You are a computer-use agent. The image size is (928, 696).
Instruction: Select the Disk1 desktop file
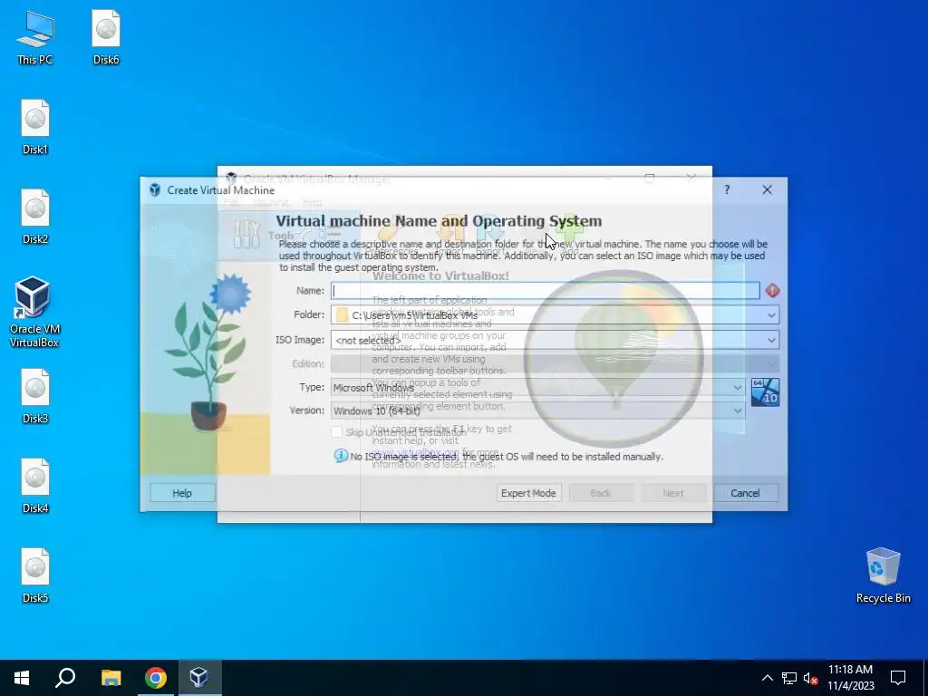[x=35, y=127]
